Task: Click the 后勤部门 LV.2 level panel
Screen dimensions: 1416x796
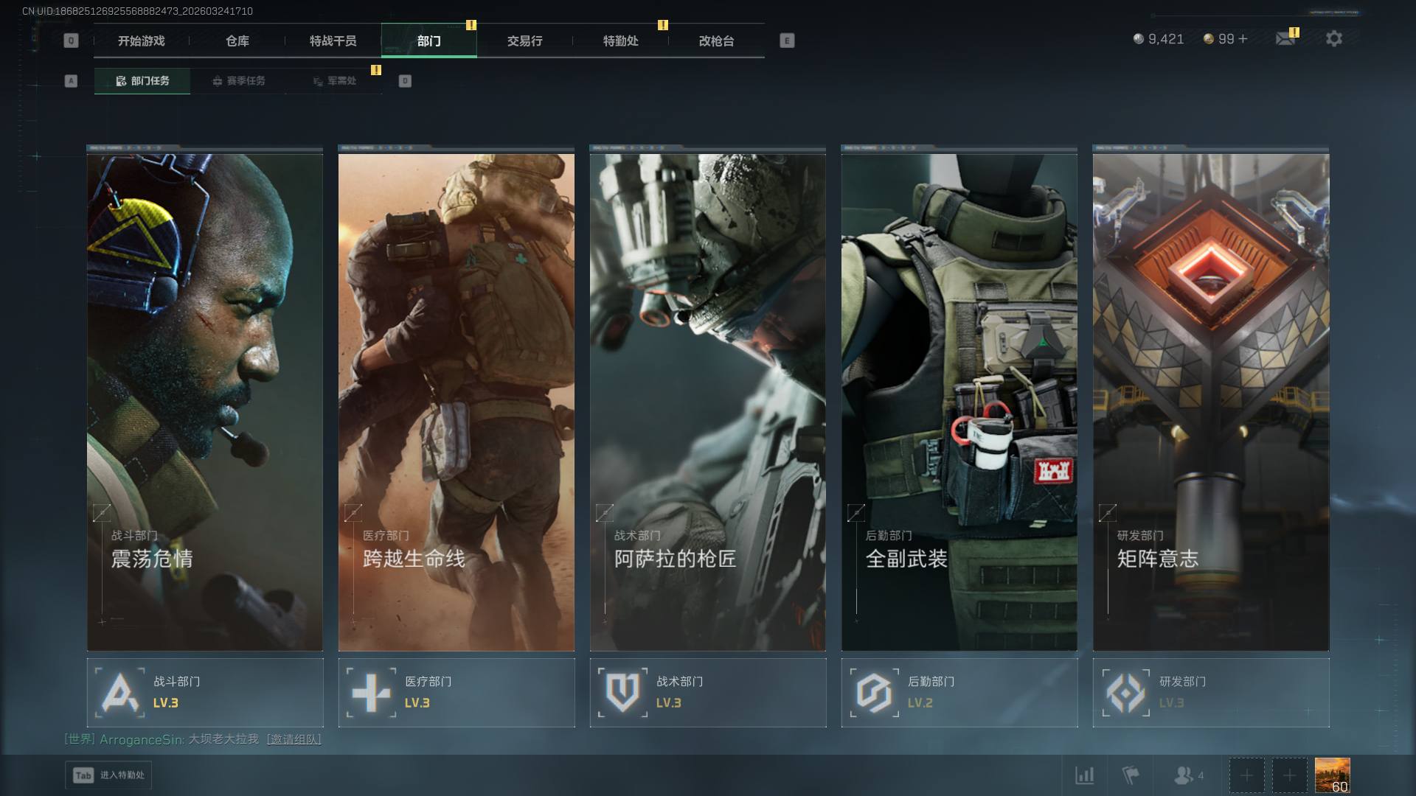Action: [x=959, y=693]
